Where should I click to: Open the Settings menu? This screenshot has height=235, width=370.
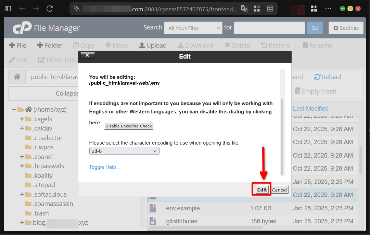(x=346, y=28)
